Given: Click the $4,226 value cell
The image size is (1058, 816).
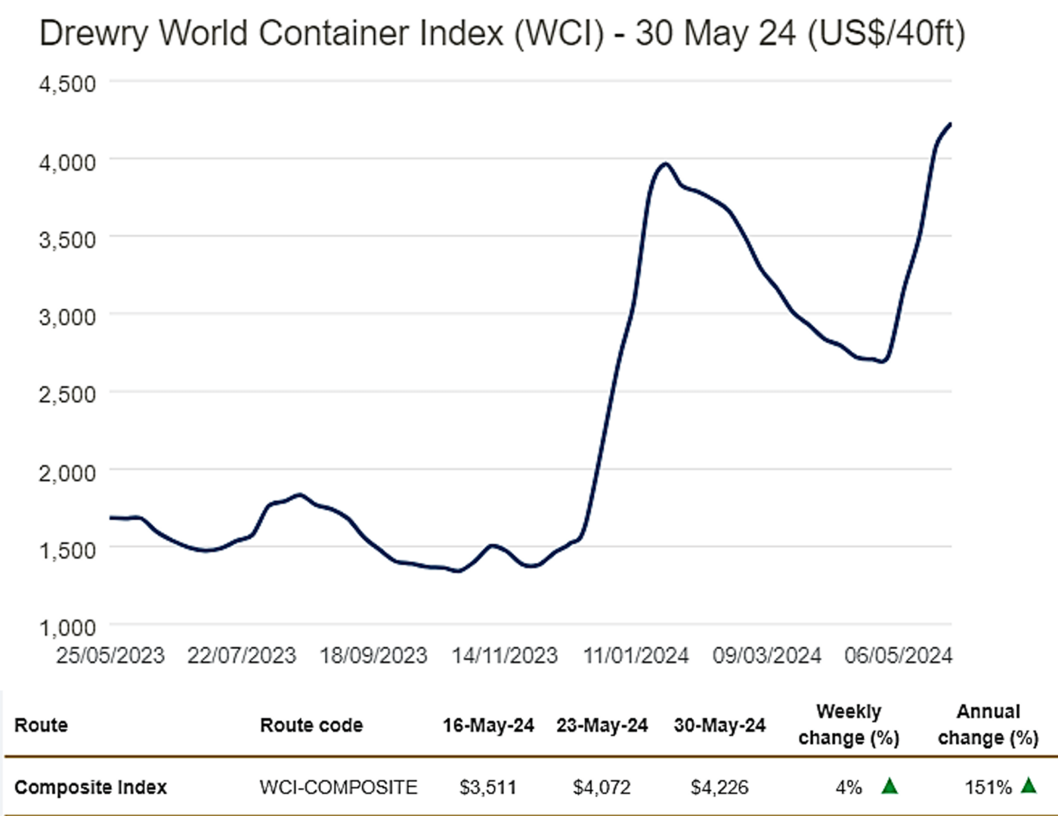Looking at the screenshot, I should [719, 787].
